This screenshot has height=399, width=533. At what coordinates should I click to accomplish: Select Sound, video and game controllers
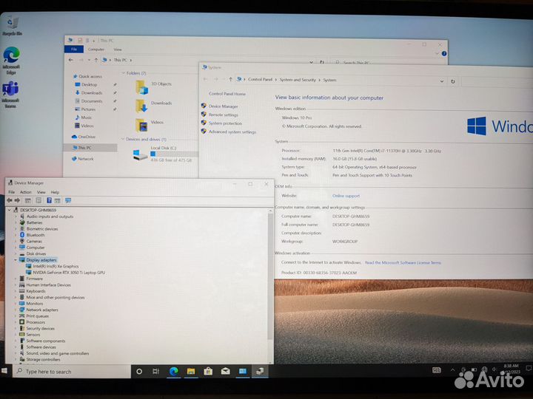[58, 353]
